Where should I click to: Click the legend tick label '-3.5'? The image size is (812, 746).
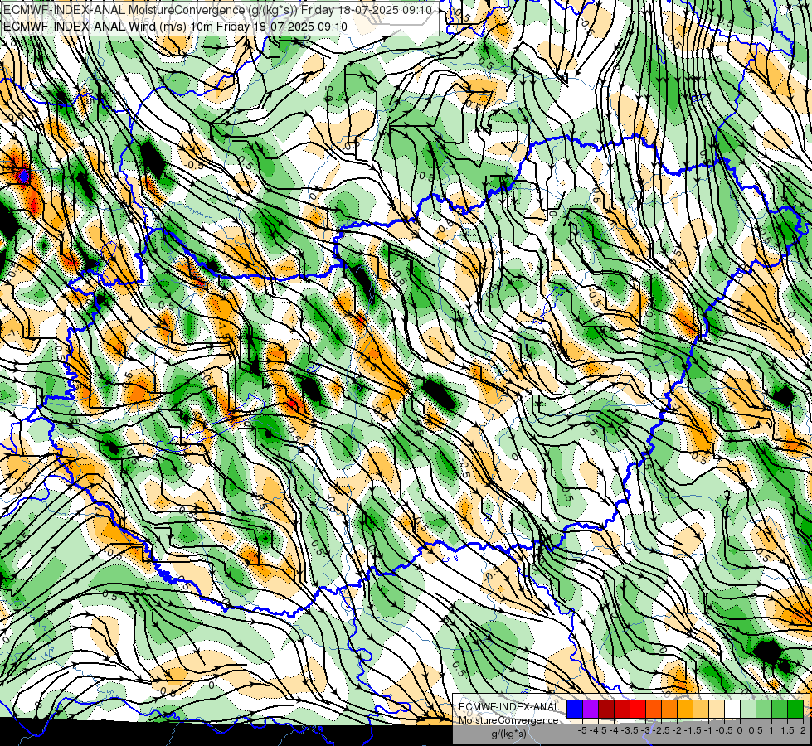630,730
